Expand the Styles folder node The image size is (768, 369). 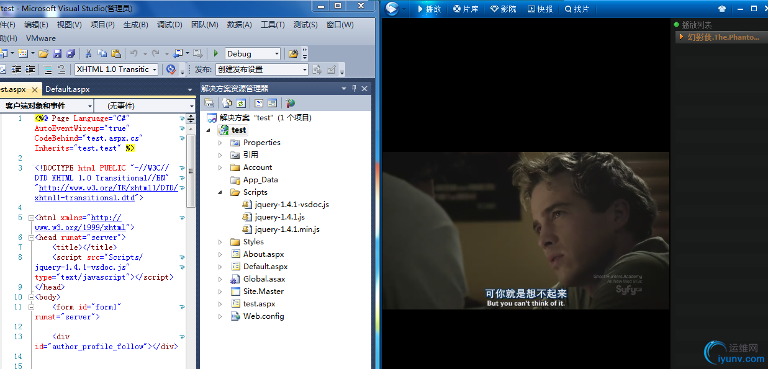(220, 242)
